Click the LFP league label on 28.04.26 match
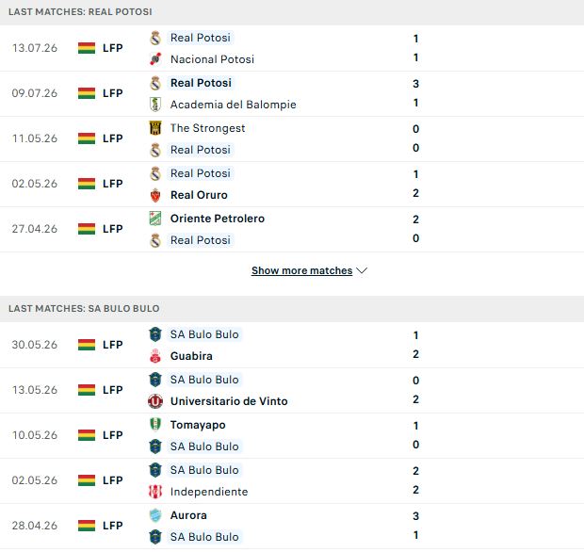The width and height of the screenshot is (584, 552). click(x=113, y=526)
